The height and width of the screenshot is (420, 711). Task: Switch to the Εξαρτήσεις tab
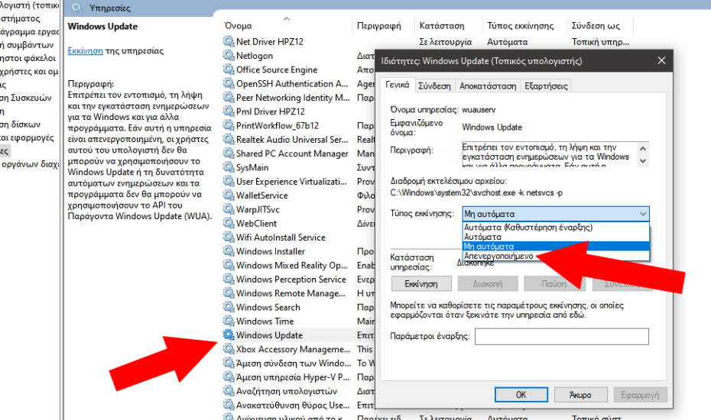546,86
